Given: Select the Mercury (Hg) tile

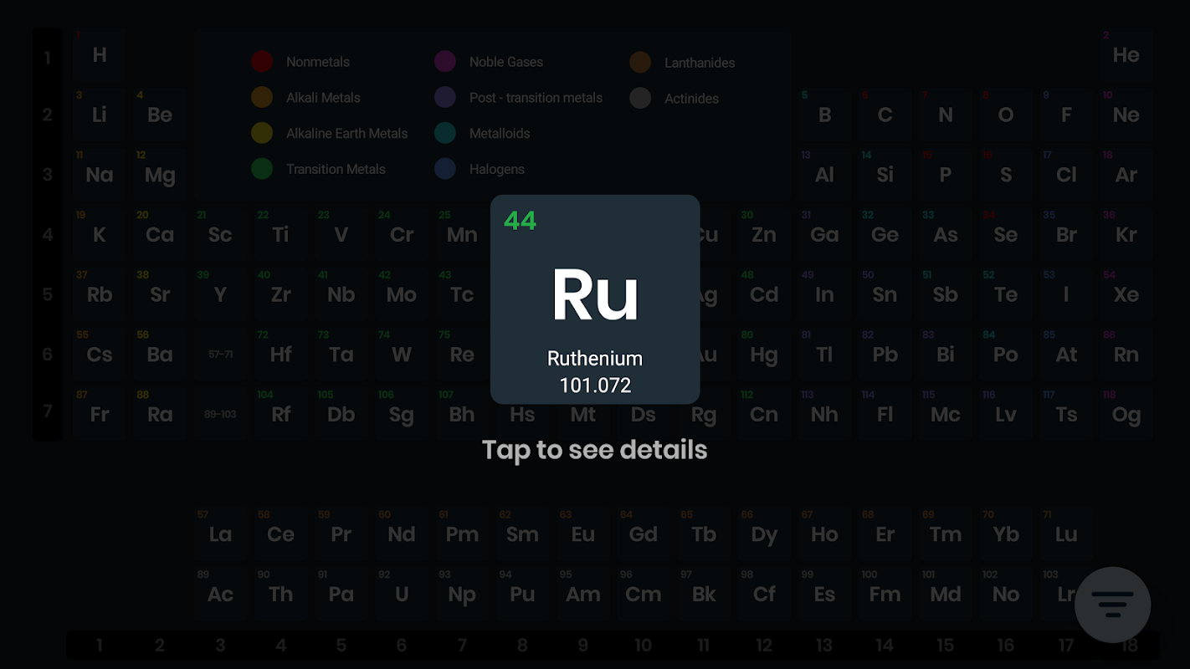Looking at the screenshot, I should click(764, 355).
